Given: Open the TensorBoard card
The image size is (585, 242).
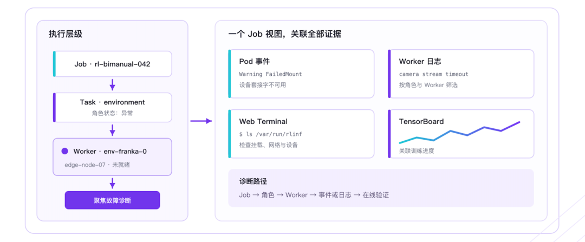Looking at the screenshot, I should 461,134.
